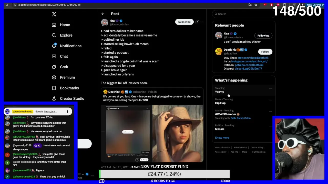Go back using the Post arrow
The width and height of the screenshot is (328, 184).
(x=103, y=14)
